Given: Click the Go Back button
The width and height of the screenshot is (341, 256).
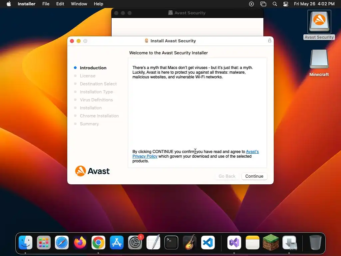Looking at the screenshot, I should [x=227, y=176].
